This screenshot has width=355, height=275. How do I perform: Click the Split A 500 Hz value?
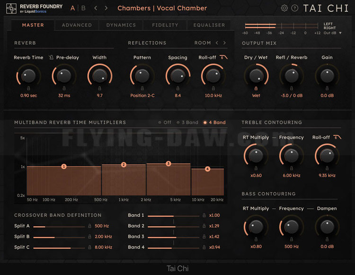click(102, 226)
